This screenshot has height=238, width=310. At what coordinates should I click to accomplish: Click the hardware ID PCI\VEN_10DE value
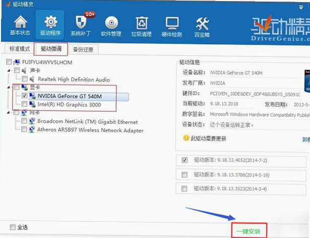(x=255, y=94)
